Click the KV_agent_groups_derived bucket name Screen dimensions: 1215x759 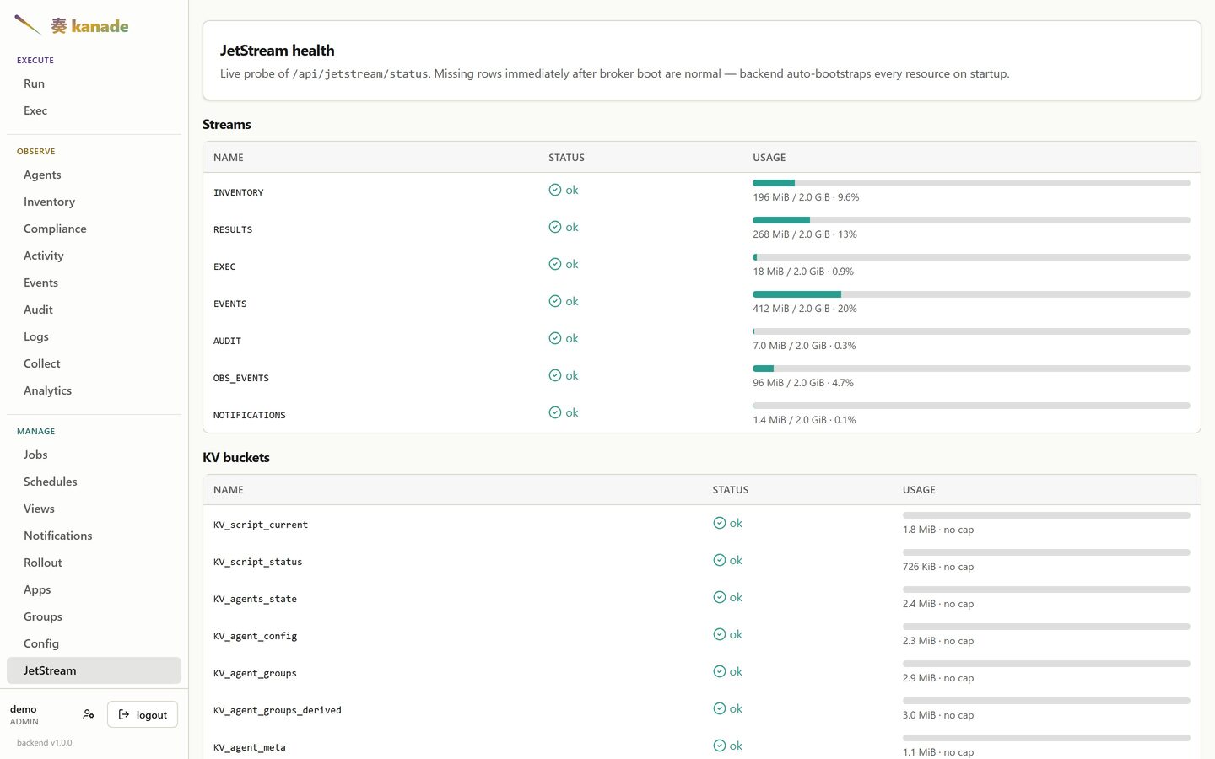pos(278,710)
